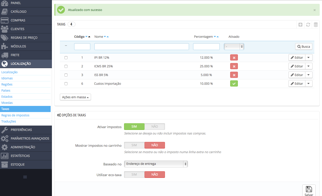
Task: Click the green success checkmark icon
Action: [x=61, y=10]
